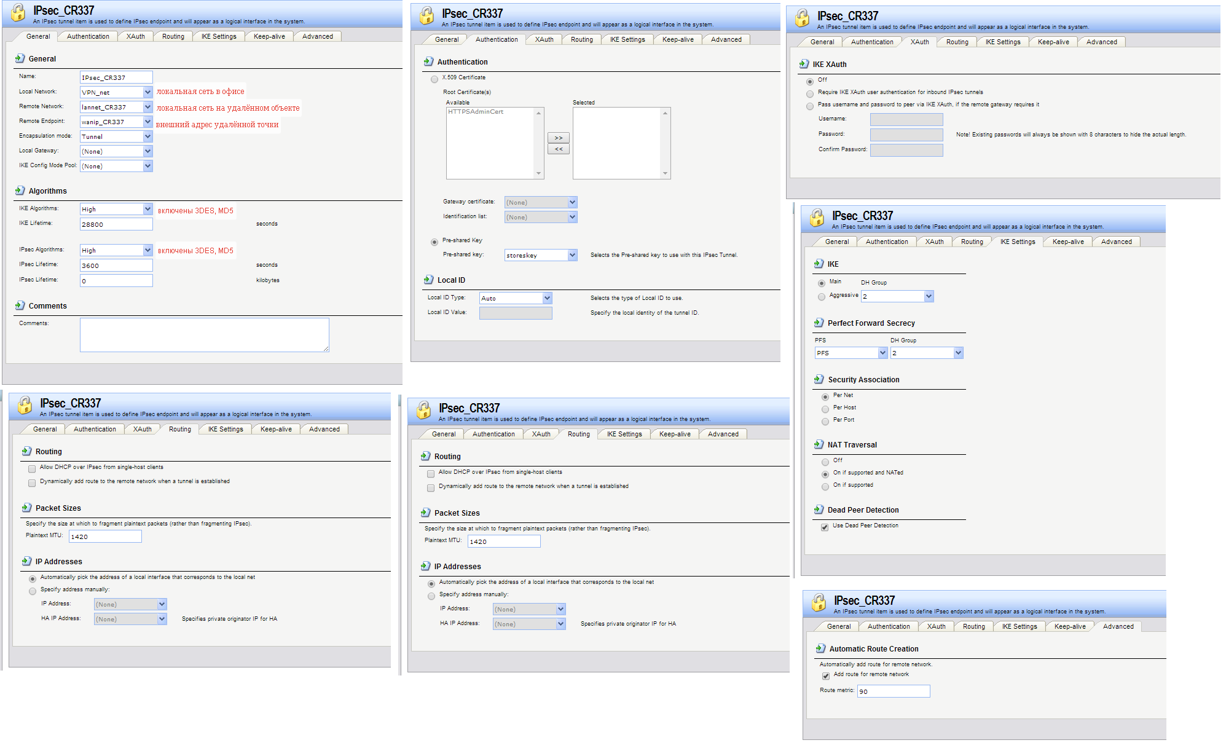Open the Advanced tab in Authentication panel

tap(726, 39)
